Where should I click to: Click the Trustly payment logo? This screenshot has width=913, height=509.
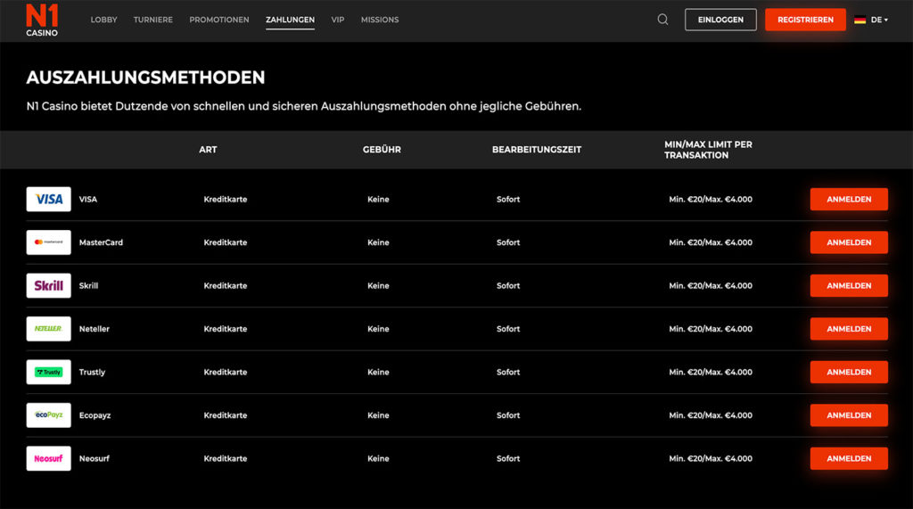click(48, 372)
